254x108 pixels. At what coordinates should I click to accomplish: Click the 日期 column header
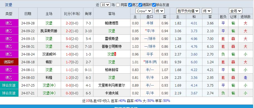pos(28,14)
